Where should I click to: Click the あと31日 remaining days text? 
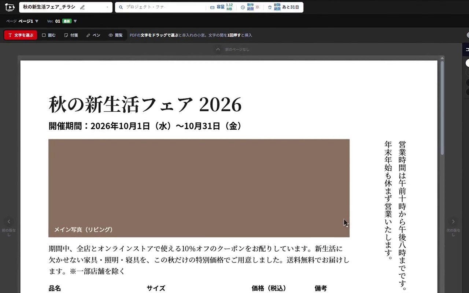pos(291,7)
